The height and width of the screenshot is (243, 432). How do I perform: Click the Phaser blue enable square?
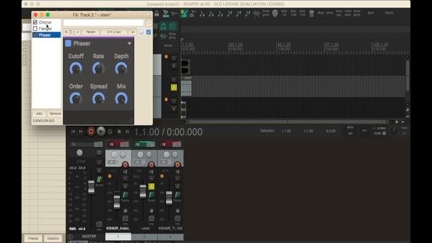click(x=68, y=43)
